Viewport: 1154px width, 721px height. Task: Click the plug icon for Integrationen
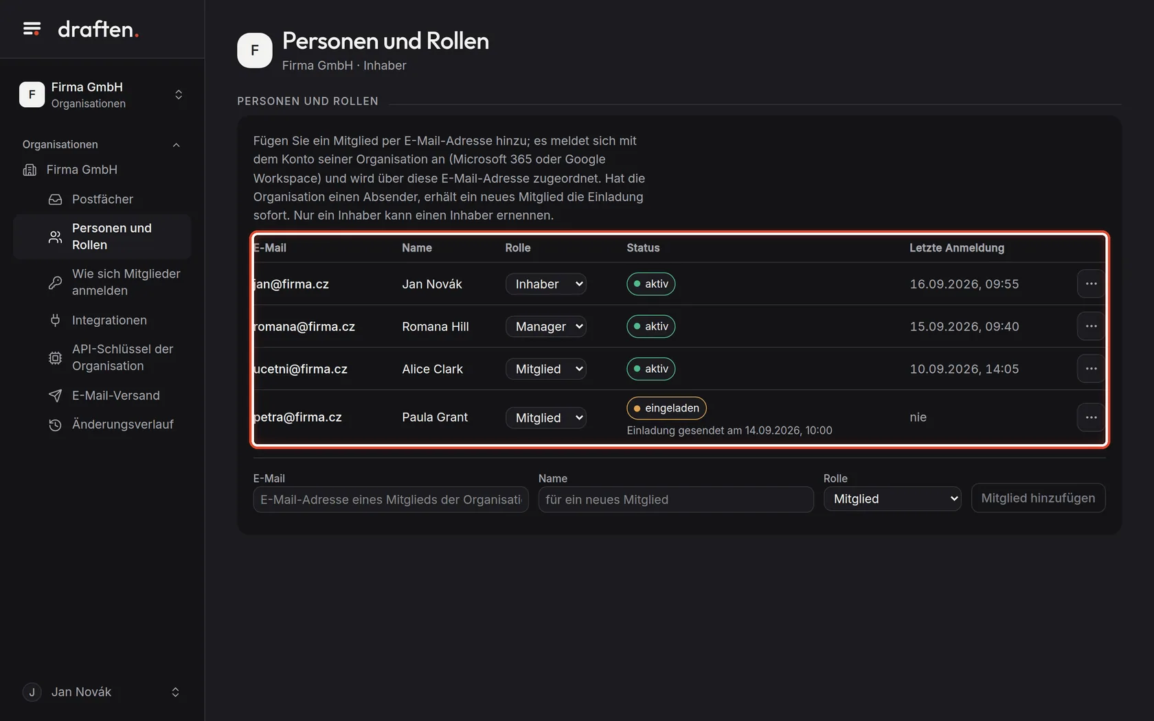point(56,320)
